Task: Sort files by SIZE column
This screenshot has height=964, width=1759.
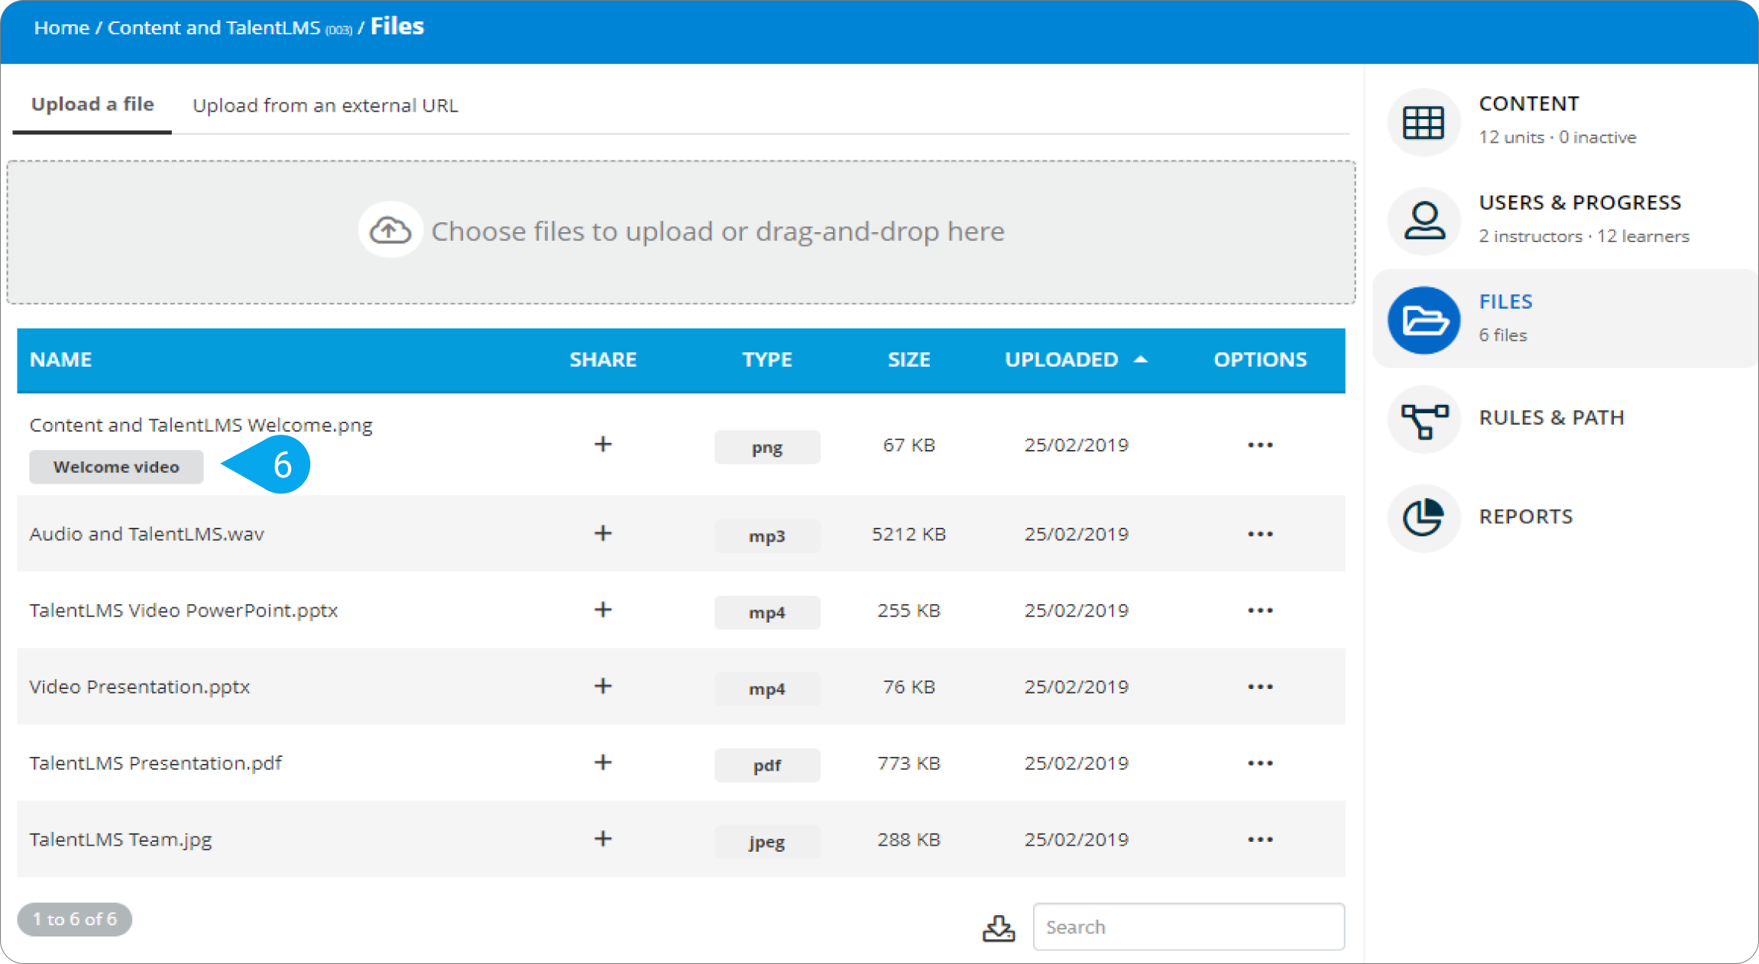Action: point(909,359)
